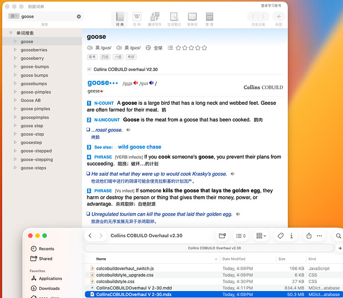Screen dimensions: 343x298
Task: Open the 百科 encyclopedia toolbar icon
Action: coord(137,19)
